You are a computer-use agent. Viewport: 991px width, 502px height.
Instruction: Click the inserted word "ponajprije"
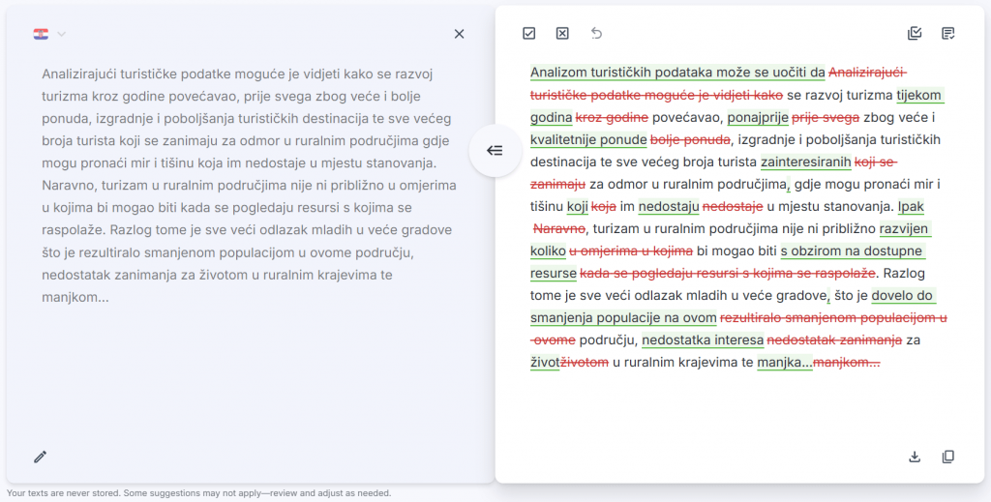[758, 117]
